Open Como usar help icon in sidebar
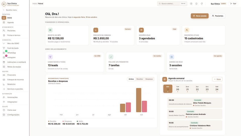The image size is (241, 136). point(4,110)
